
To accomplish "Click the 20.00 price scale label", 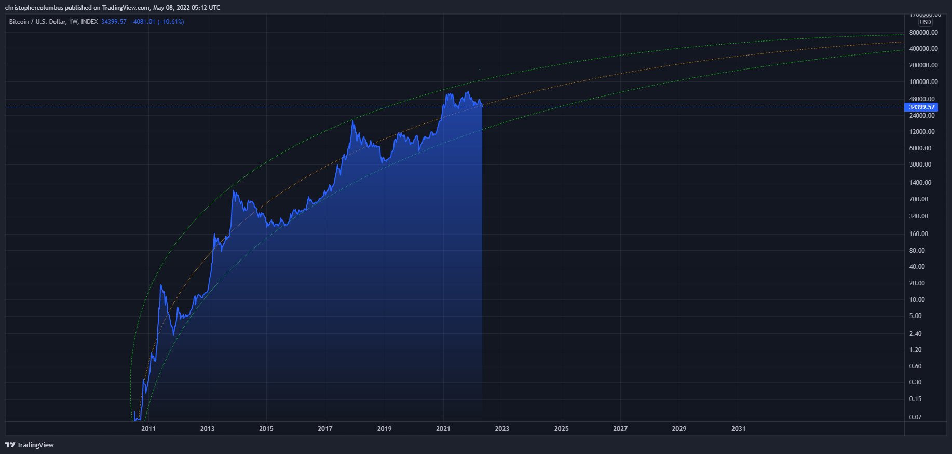I will pyautogui.click(x=917, y=283).
